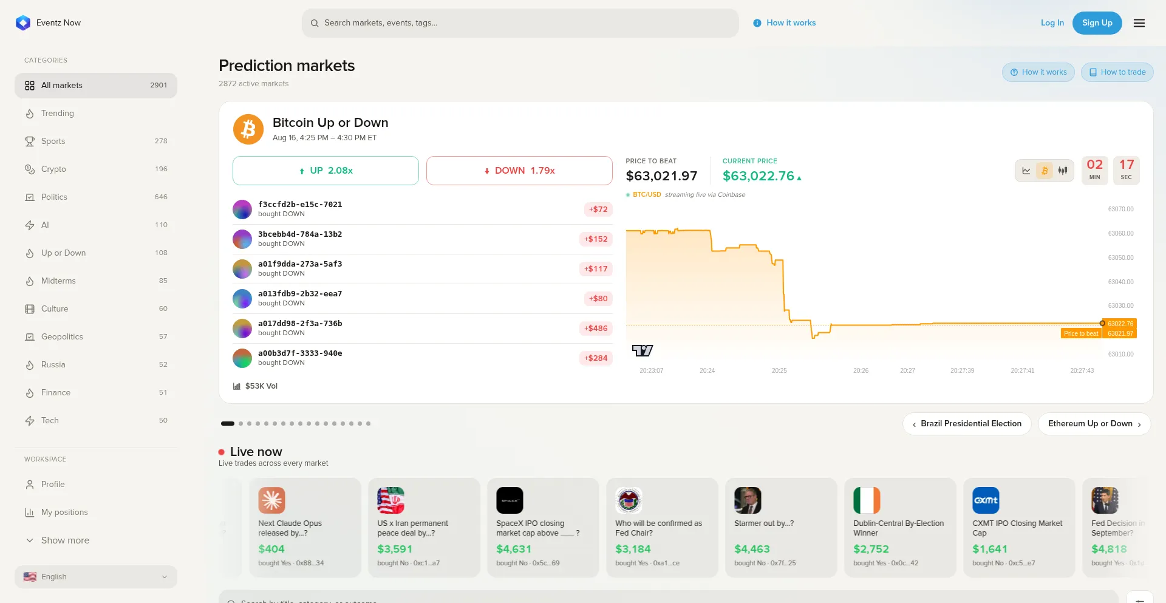Click the filter icon beside bottom search

point(1140,599)
